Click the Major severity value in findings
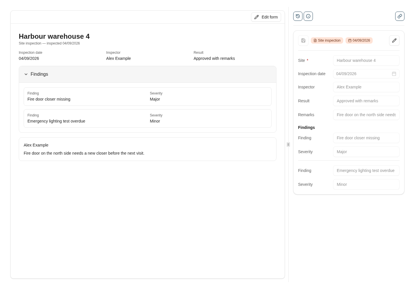 155,99
